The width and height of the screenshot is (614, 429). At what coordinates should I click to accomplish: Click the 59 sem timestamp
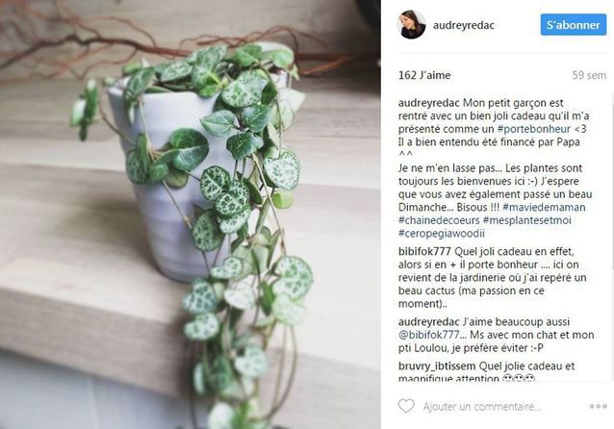(x=589, y=75)
